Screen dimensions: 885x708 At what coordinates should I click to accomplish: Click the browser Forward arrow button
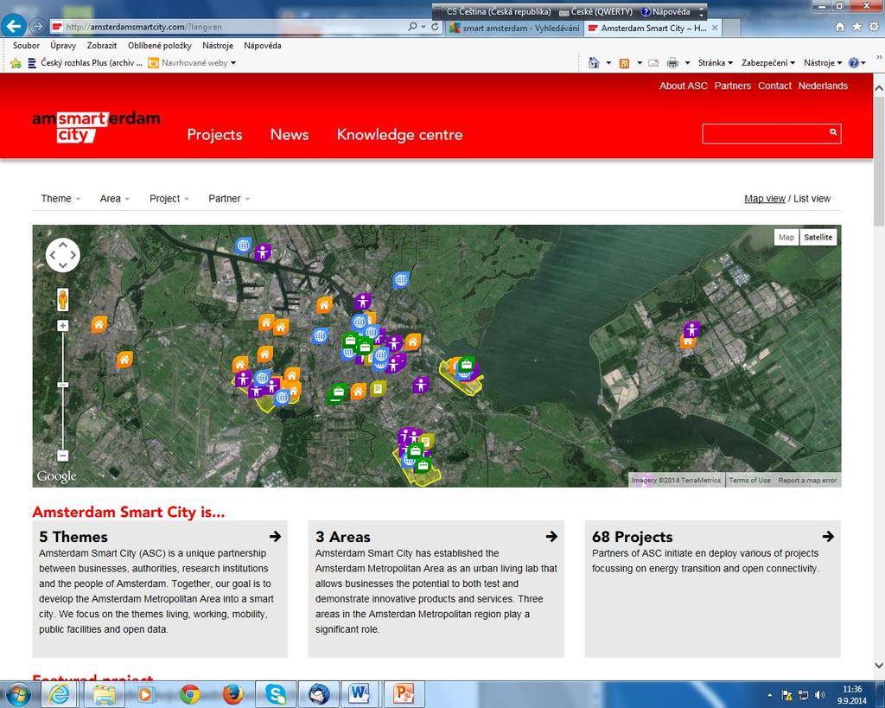click(x=38, y=26)
